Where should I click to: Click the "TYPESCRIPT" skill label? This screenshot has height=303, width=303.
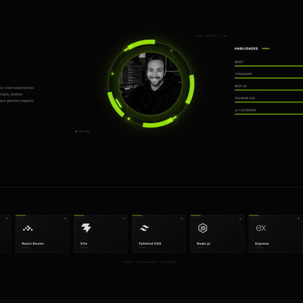point(244,74)
